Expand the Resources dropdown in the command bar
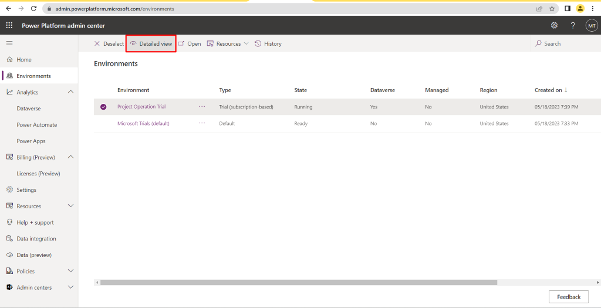Screen dimensions: 601x308 [x=228, y=43]
